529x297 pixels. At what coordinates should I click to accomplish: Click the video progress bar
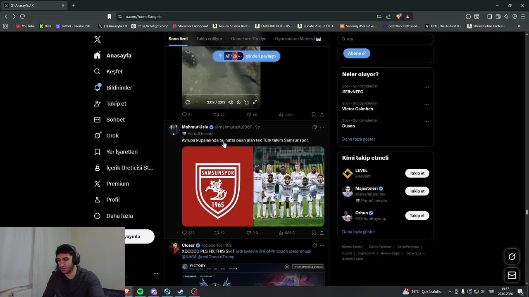coord(221,94)
